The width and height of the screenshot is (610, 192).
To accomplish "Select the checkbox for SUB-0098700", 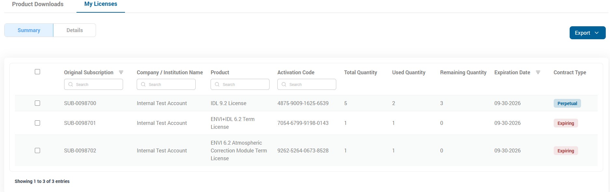I will pyautogui.click(x=37, y=103).
